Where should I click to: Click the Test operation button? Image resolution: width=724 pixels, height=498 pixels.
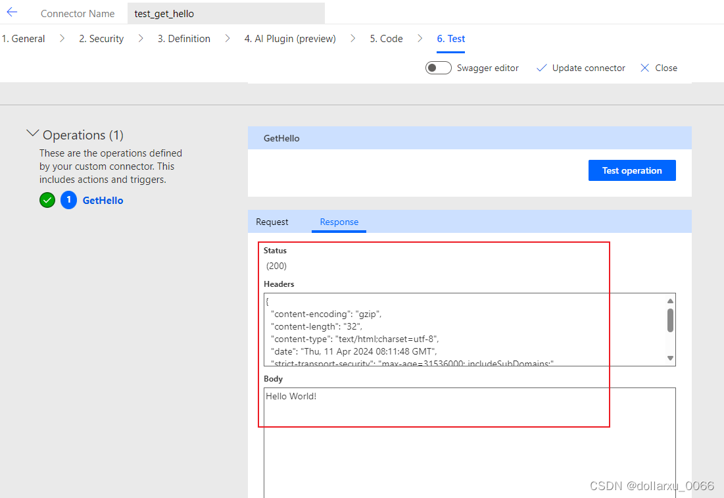point(631,170)
